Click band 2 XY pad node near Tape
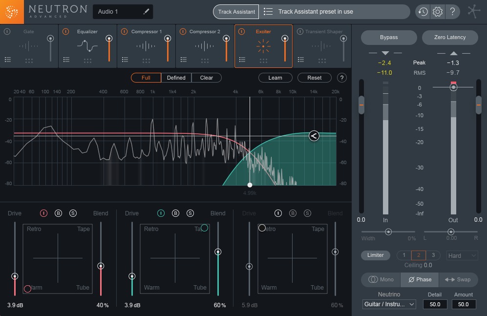This screenshot has height=316, width=487. coord(204,228)
